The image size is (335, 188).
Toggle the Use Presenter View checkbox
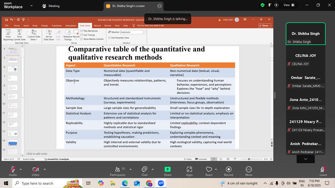109,38
